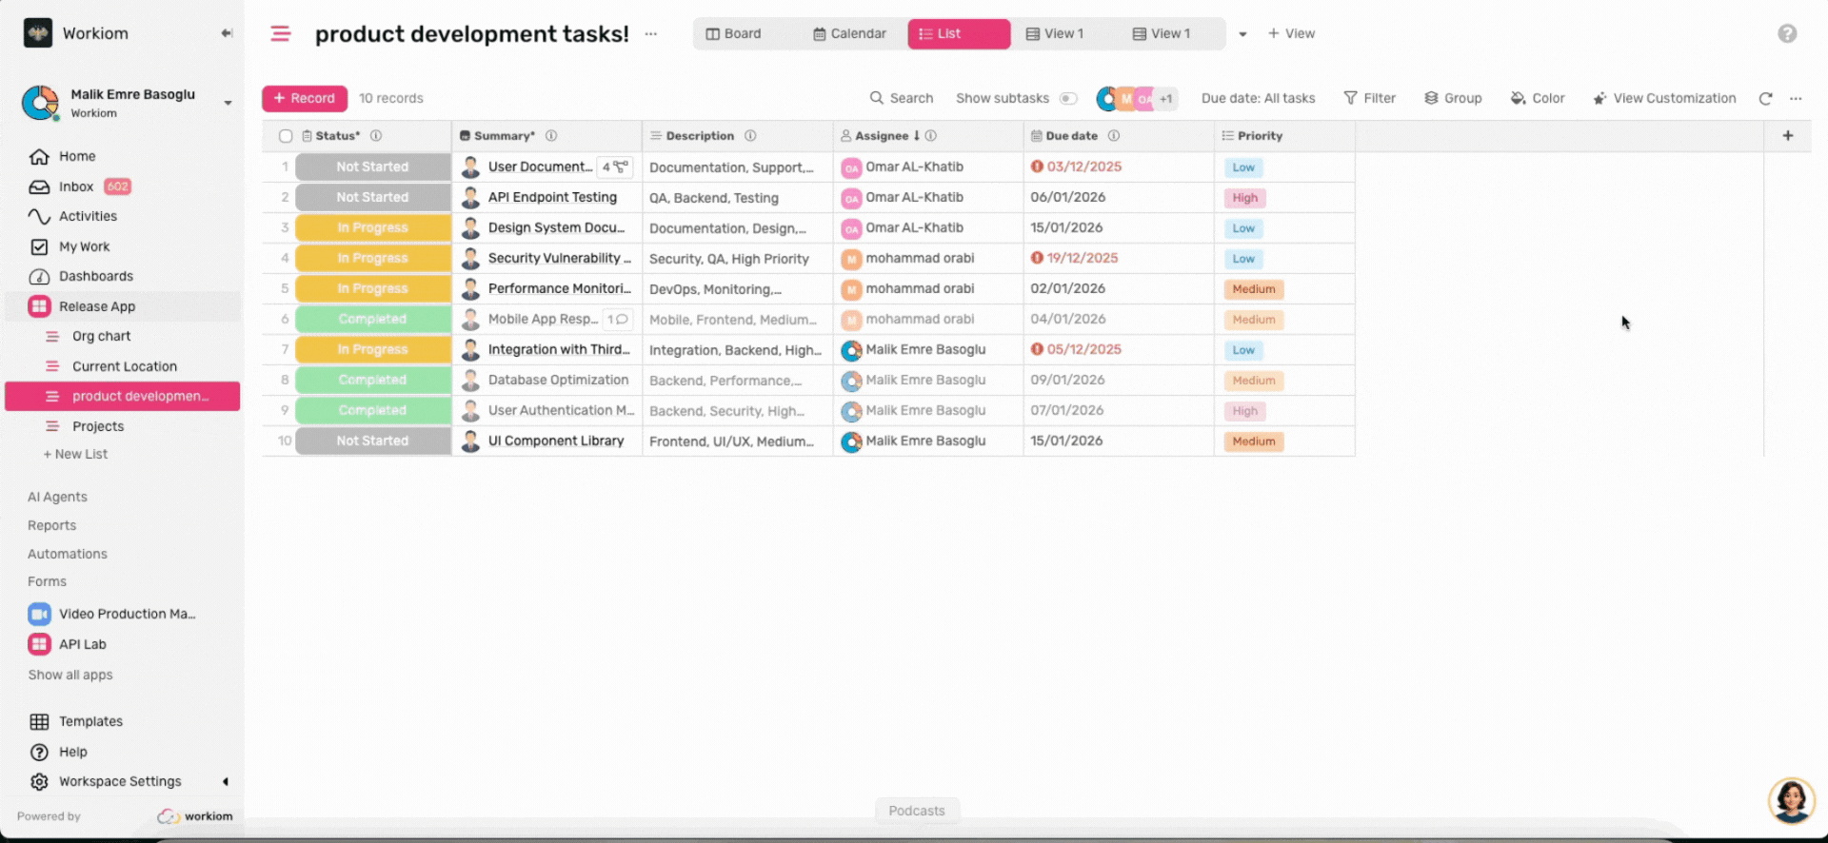Viewport: 1828px width, 843px height.
Task: Open the AI assistant avatar in the corner
Action: [1790, 800]
